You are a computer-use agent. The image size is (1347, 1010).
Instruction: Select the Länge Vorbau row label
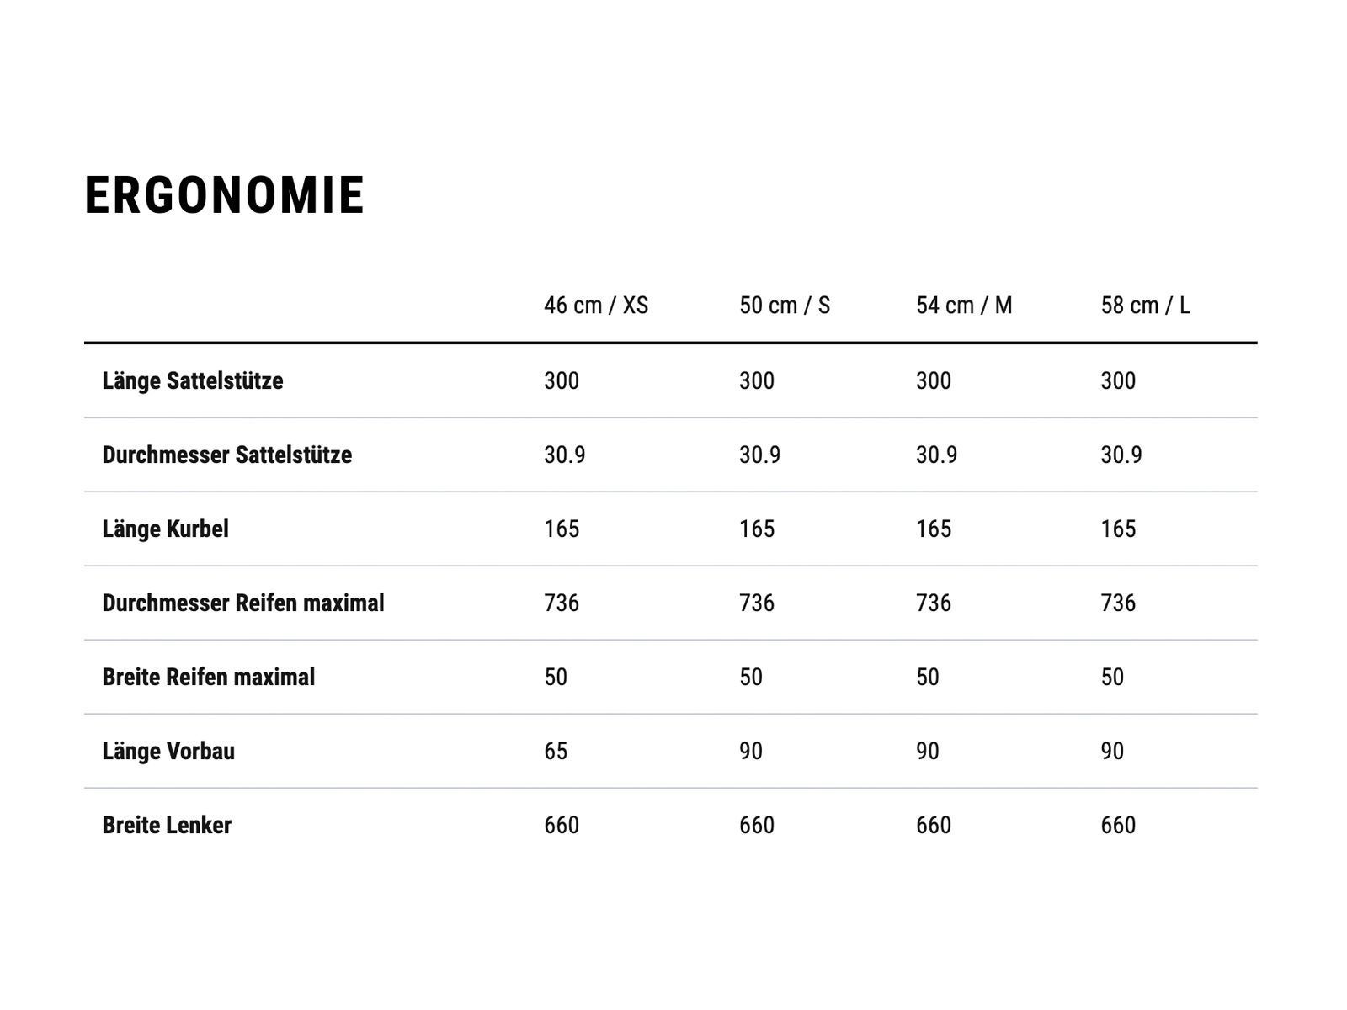168,751
